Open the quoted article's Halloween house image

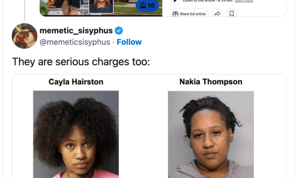pyautogui.click(x=101, y=8)
